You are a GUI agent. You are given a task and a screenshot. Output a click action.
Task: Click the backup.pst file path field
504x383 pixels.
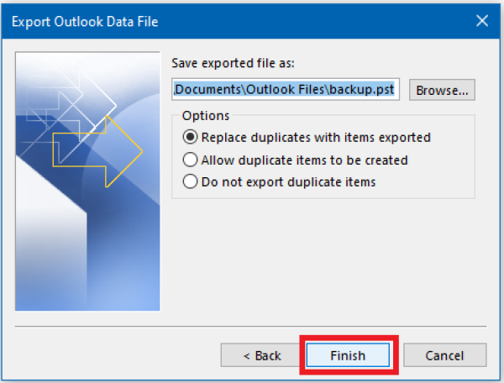(286, 89)
